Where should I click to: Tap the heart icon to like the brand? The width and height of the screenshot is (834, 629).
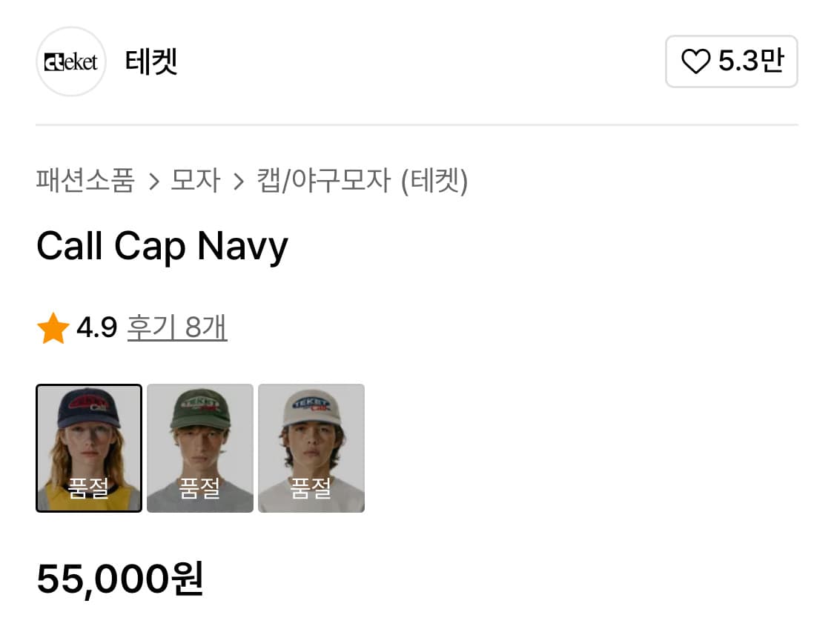click(698, 62)
